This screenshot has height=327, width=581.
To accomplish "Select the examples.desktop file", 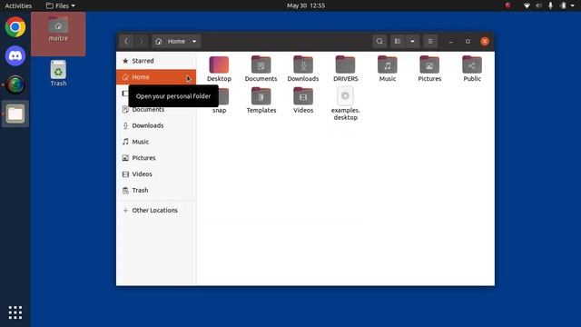I will click(x=345, y=104).
